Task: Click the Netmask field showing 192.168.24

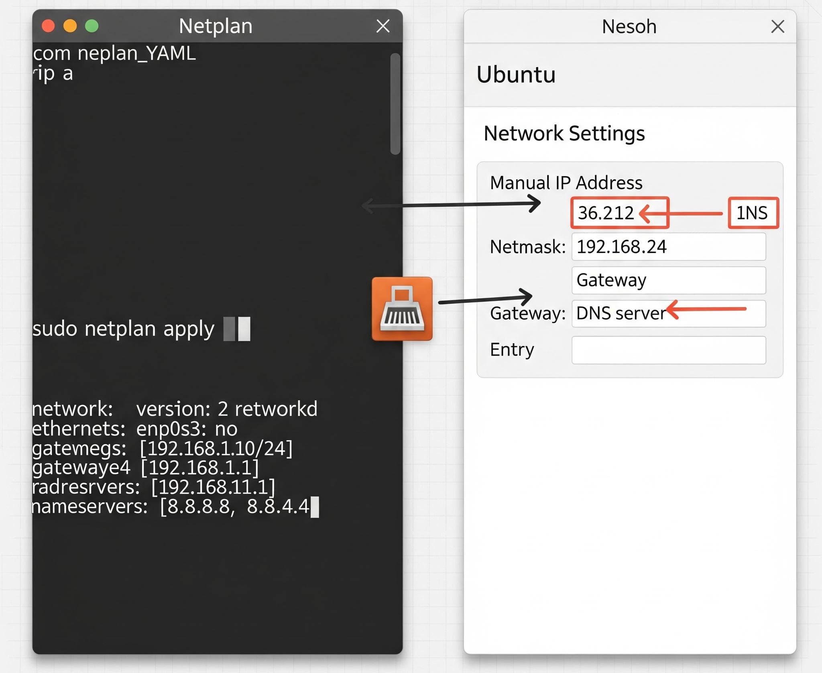Action: (x=669, y=247)
